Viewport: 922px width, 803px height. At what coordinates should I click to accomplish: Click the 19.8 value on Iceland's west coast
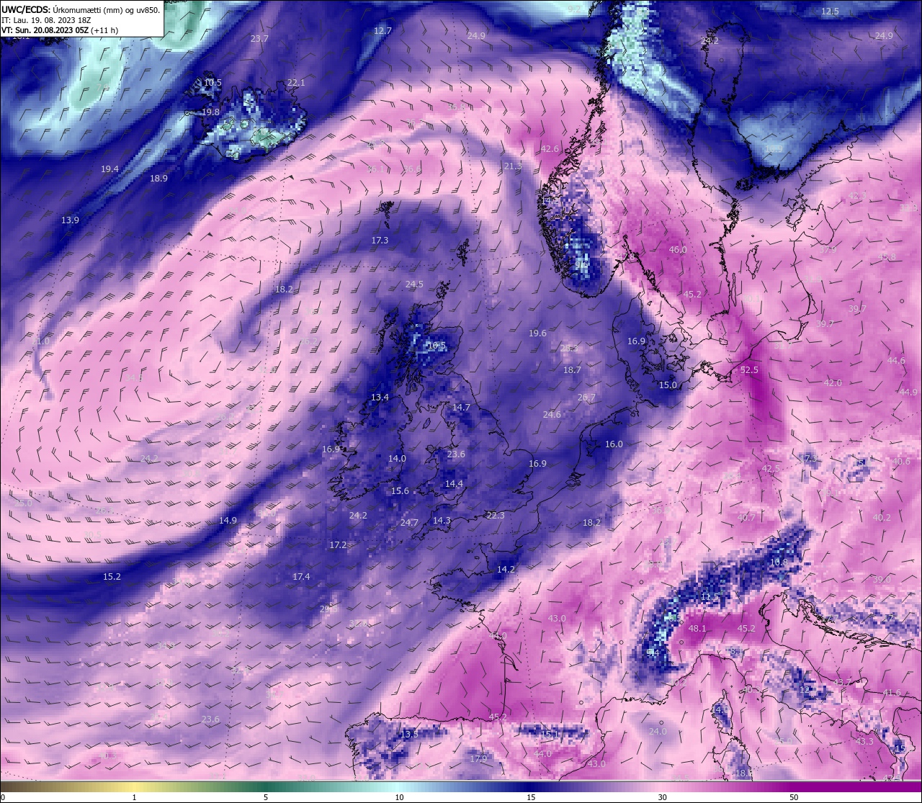click(210, 112)
